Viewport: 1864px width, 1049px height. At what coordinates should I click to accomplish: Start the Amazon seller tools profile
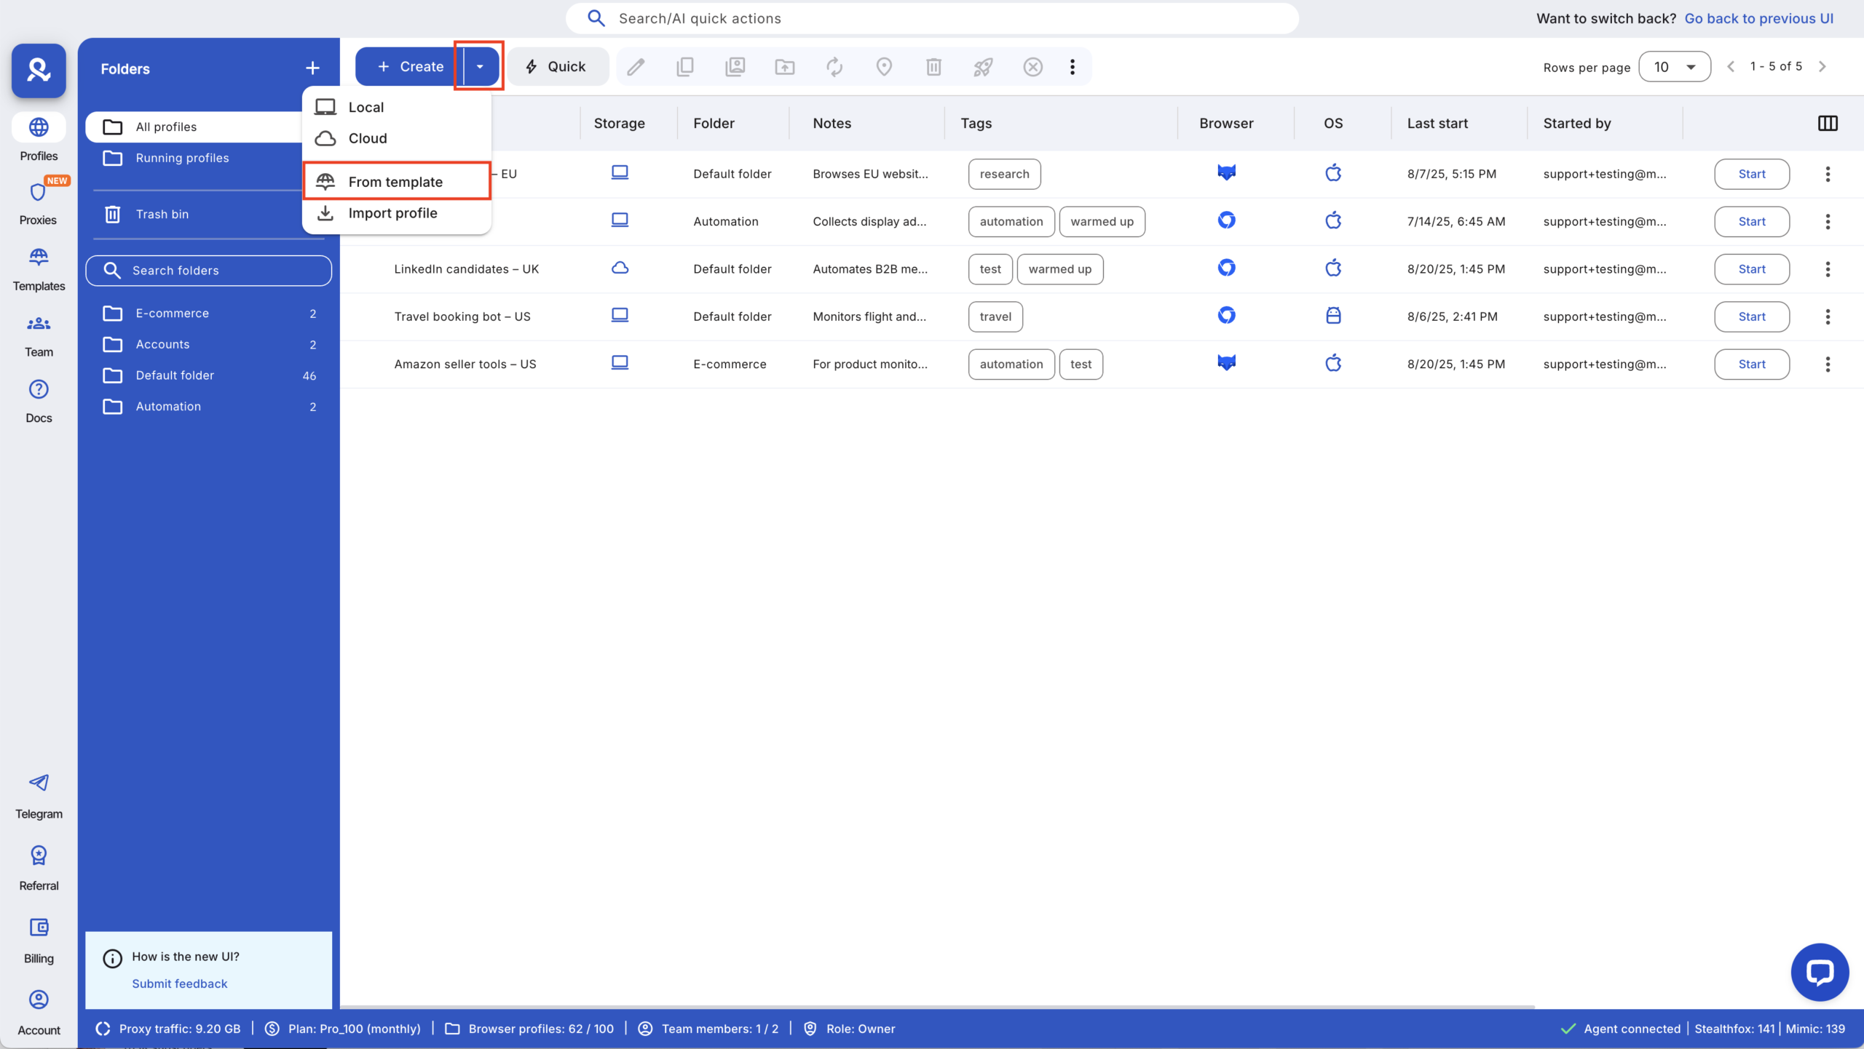point(1751,364)
